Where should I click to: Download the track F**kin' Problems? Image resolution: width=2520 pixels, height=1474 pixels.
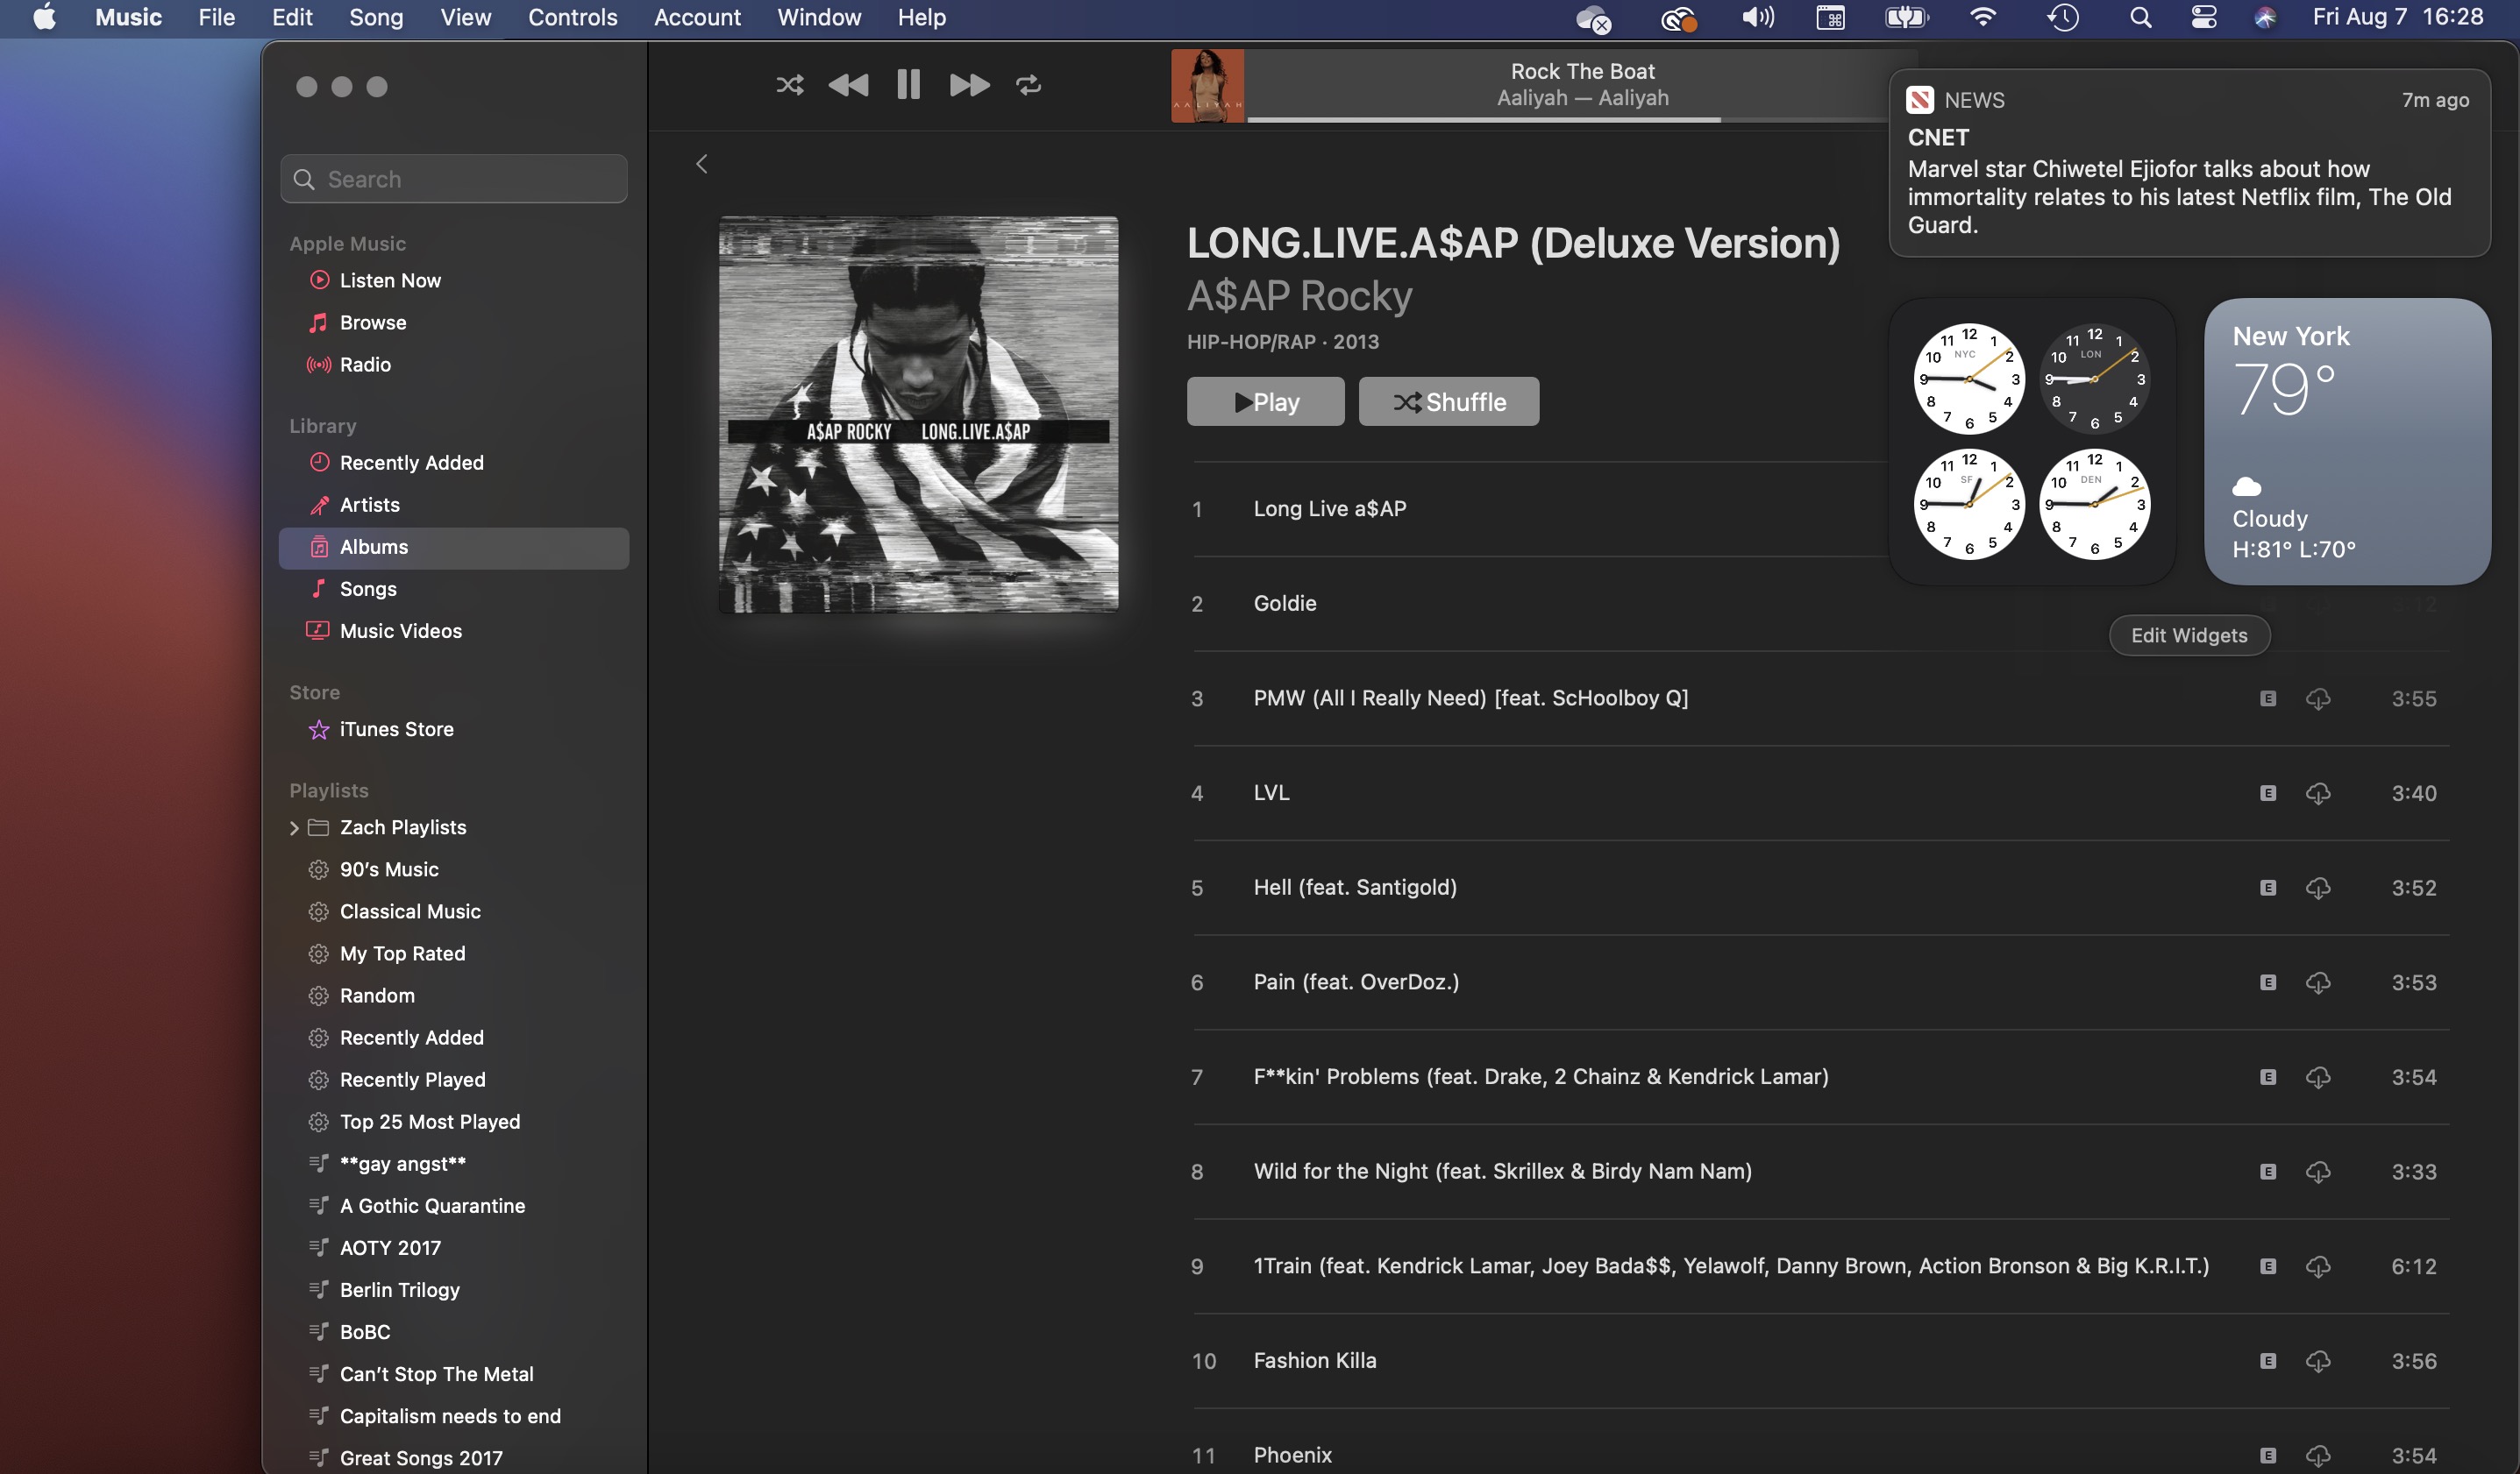coord(2318,1077)
